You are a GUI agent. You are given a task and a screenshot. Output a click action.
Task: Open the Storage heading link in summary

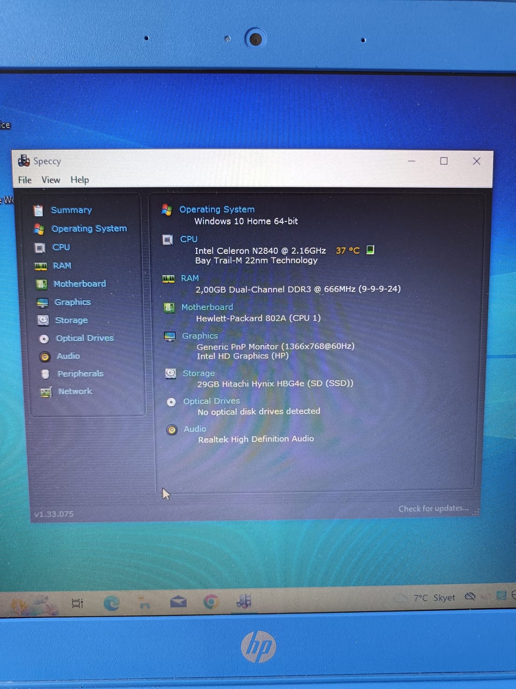[x=199, y=373]
